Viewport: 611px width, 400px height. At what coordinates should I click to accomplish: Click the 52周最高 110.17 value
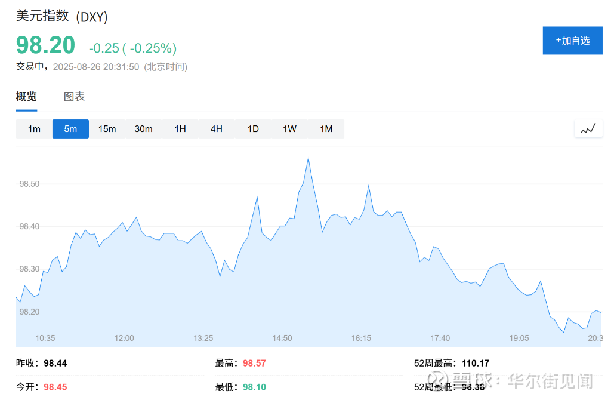[475, 363]
